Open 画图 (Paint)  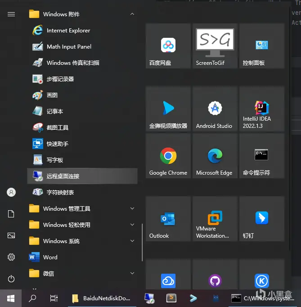tap(82, 95)
